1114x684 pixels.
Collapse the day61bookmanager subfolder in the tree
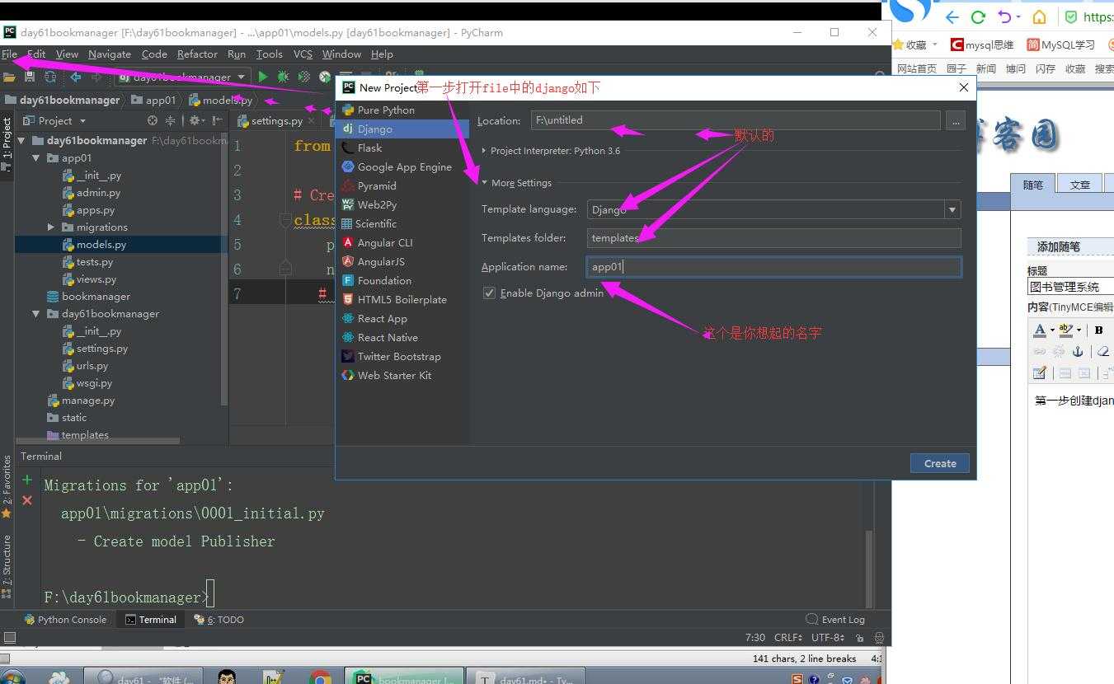pyautogui.click(x=37, y=313)
